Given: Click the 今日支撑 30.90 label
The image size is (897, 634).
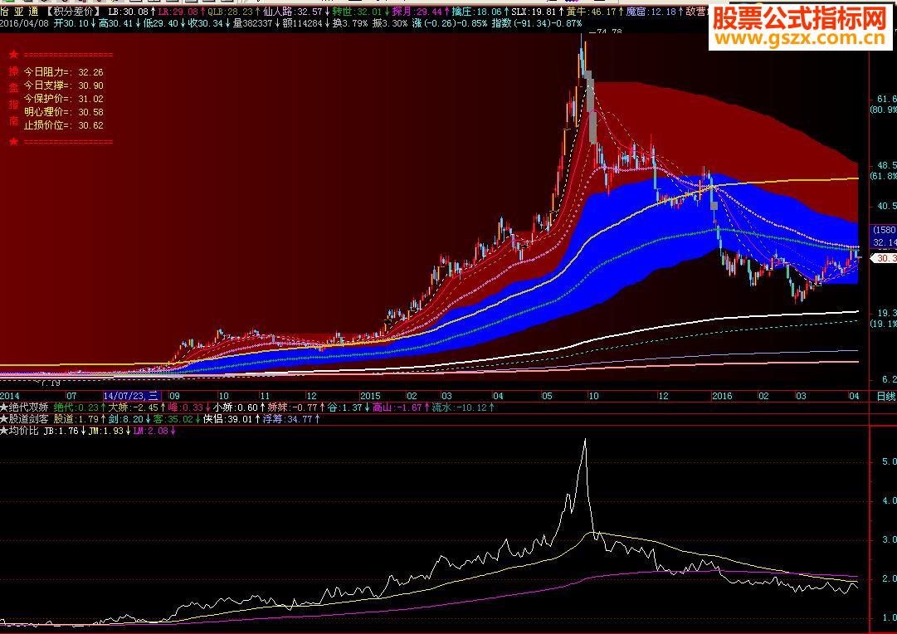Looking at the screenshot, I should coord(64,85).
